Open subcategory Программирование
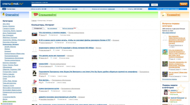This screenshot has width=190, height=105. pos(11,56)
